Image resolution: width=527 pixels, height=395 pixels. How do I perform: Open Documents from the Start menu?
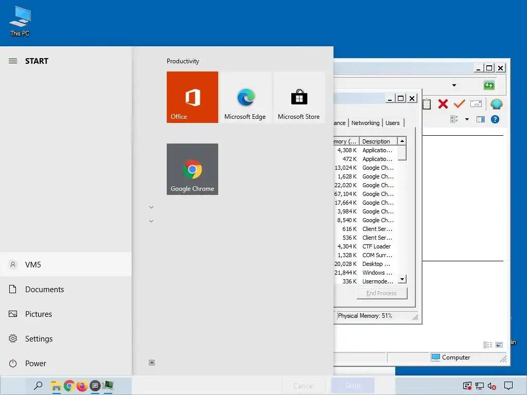pos(66,289)
